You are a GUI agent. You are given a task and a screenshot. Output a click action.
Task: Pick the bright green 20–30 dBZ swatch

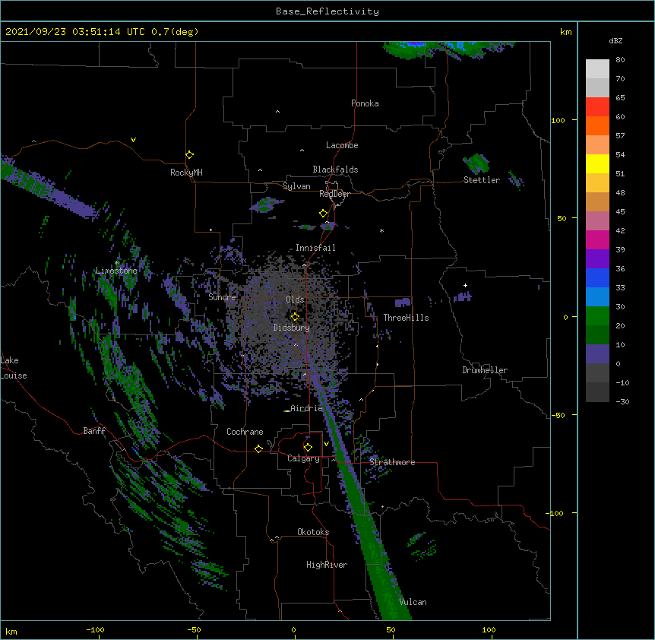tap(597, 316)
